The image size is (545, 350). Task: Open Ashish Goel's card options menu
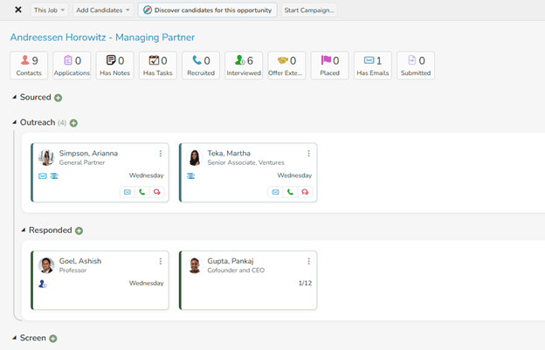click(x=160, y=261)
